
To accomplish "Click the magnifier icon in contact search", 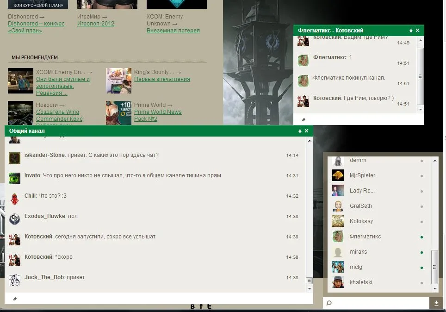I will click(x=329, y=303).
